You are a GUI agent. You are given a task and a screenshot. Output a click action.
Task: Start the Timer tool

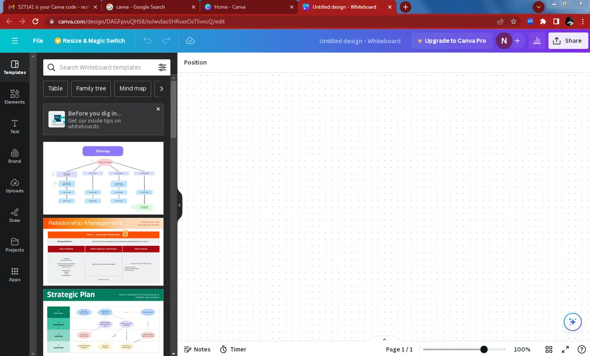tap(233, 350)
